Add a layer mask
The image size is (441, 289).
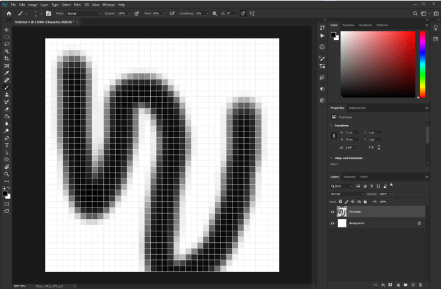pyautogui.click(x=390, y=285)
